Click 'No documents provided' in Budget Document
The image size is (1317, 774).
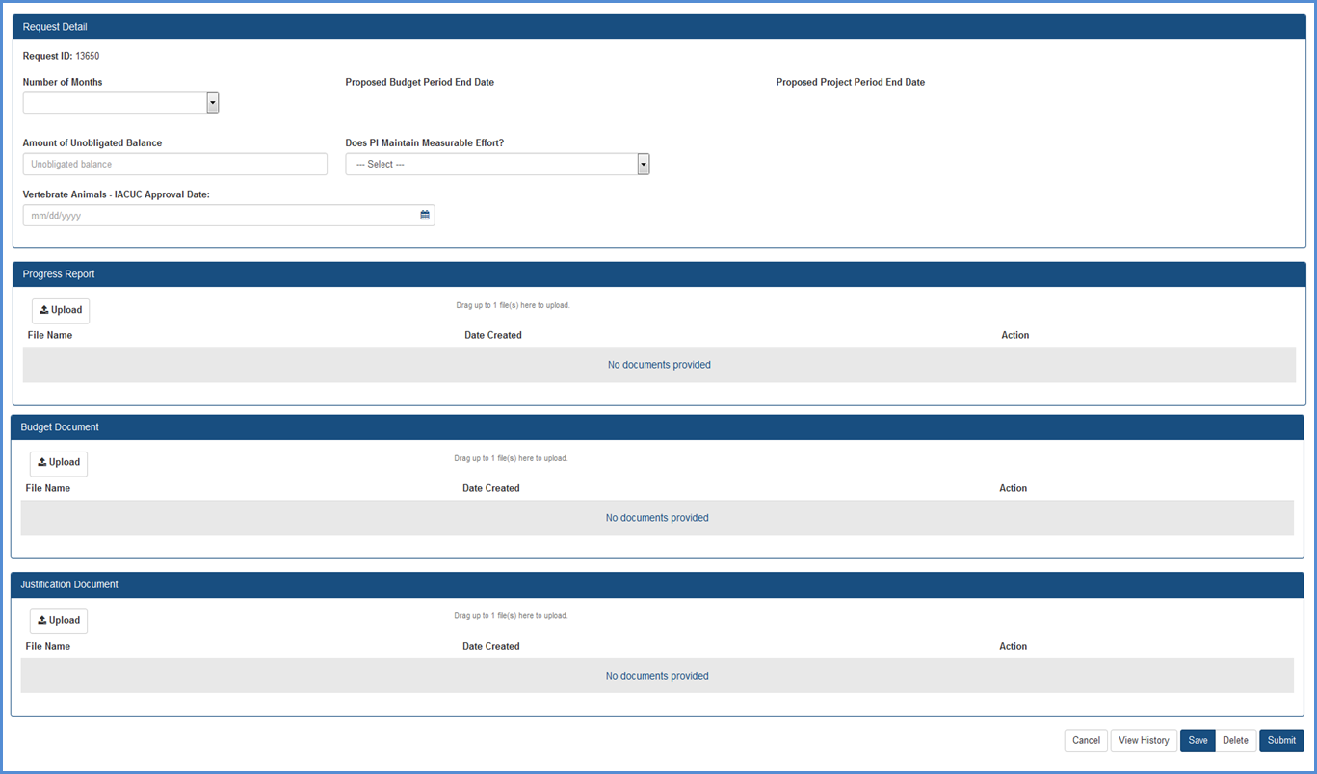tap(657, 518)
